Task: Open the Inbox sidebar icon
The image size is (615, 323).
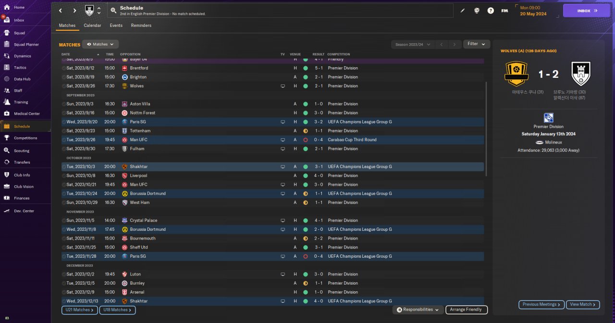Action: point(7,20)
